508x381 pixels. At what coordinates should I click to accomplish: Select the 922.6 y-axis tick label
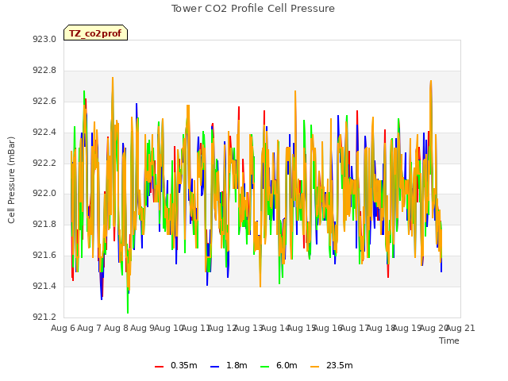[44, 101]
